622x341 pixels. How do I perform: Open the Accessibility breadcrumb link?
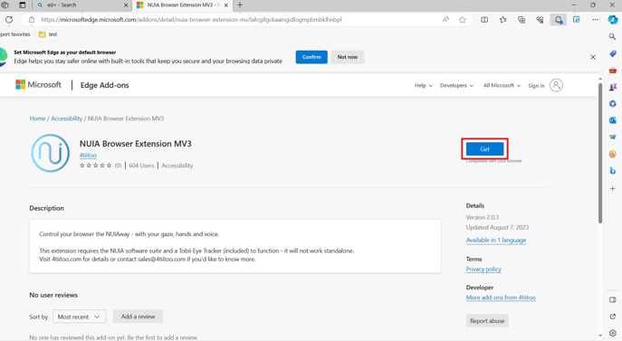coord(67,118)
